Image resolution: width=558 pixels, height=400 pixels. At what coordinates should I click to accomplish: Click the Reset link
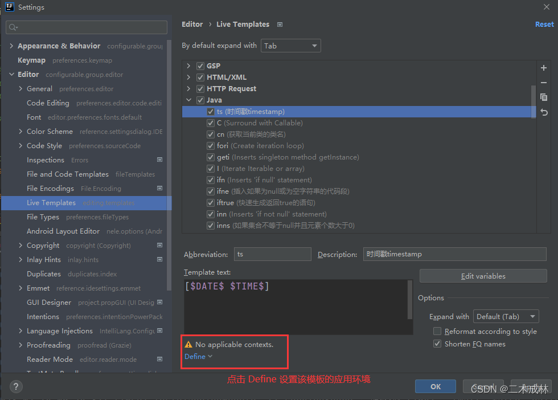pyautogui.click(x=544, y=25)
